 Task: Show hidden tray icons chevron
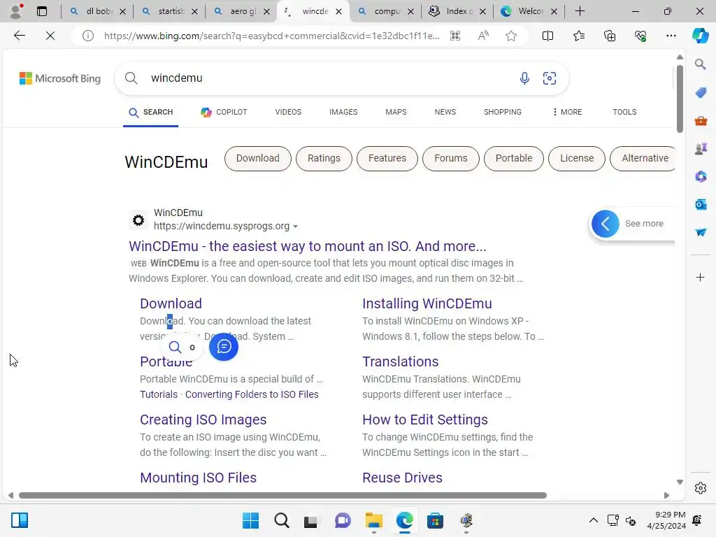click(x=593, y=520)
